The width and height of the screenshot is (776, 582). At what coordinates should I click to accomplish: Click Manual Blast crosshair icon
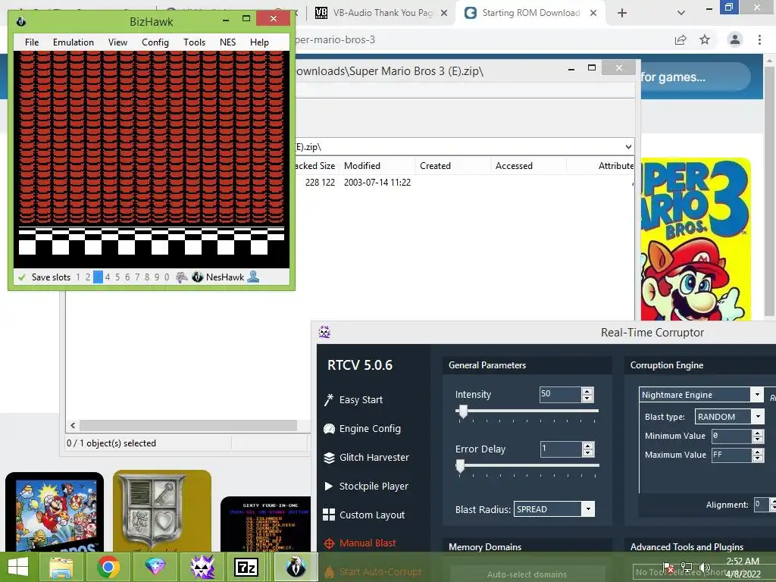329,543
